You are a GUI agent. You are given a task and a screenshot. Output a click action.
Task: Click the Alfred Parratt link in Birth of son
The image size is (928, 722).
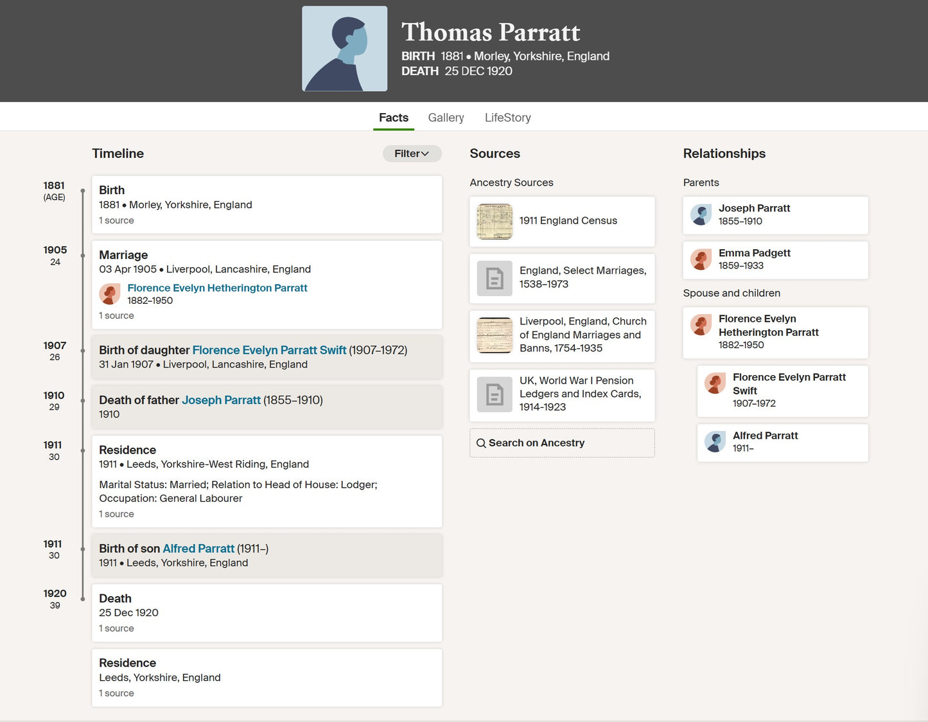point(198,549)
